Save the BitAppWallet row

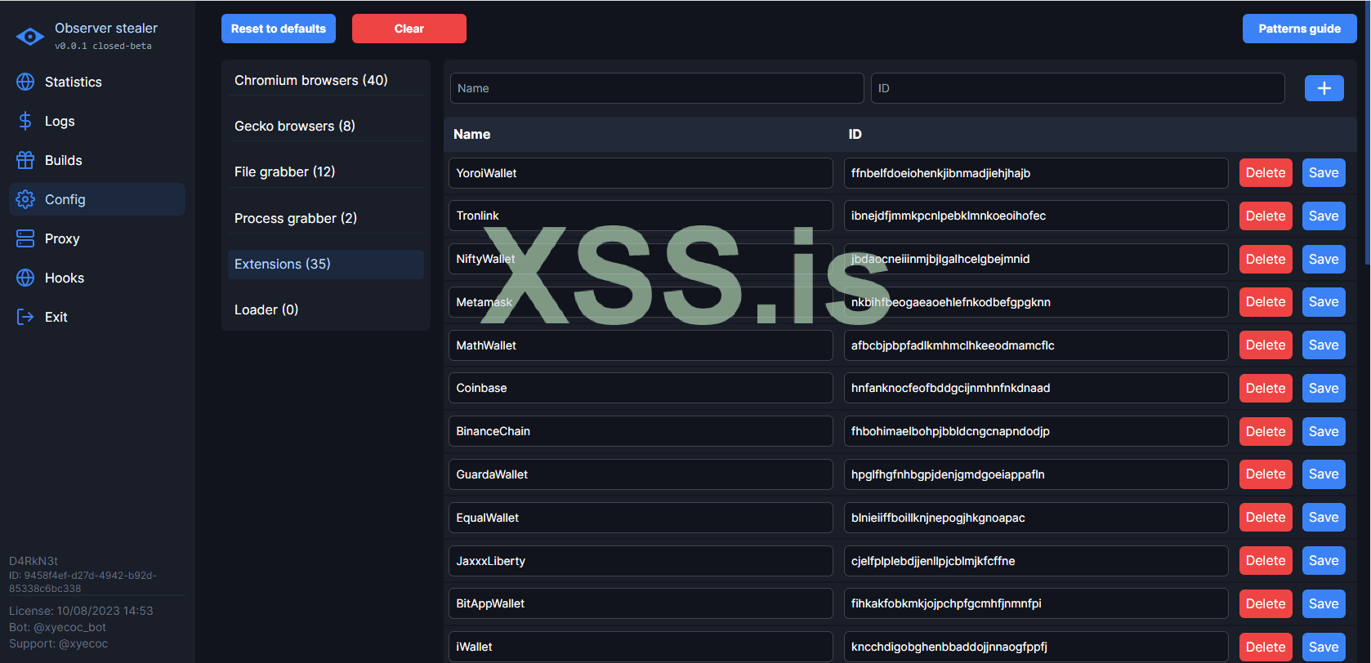pos(1324,604)
